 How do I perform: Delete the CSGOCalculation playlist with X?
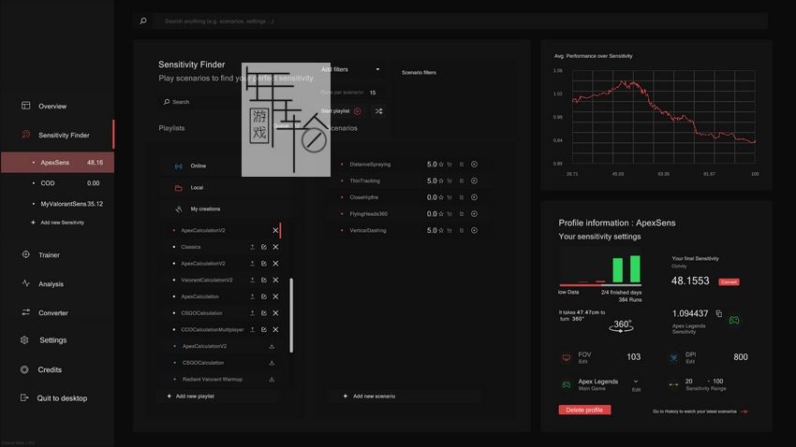(x=275, y=313)
